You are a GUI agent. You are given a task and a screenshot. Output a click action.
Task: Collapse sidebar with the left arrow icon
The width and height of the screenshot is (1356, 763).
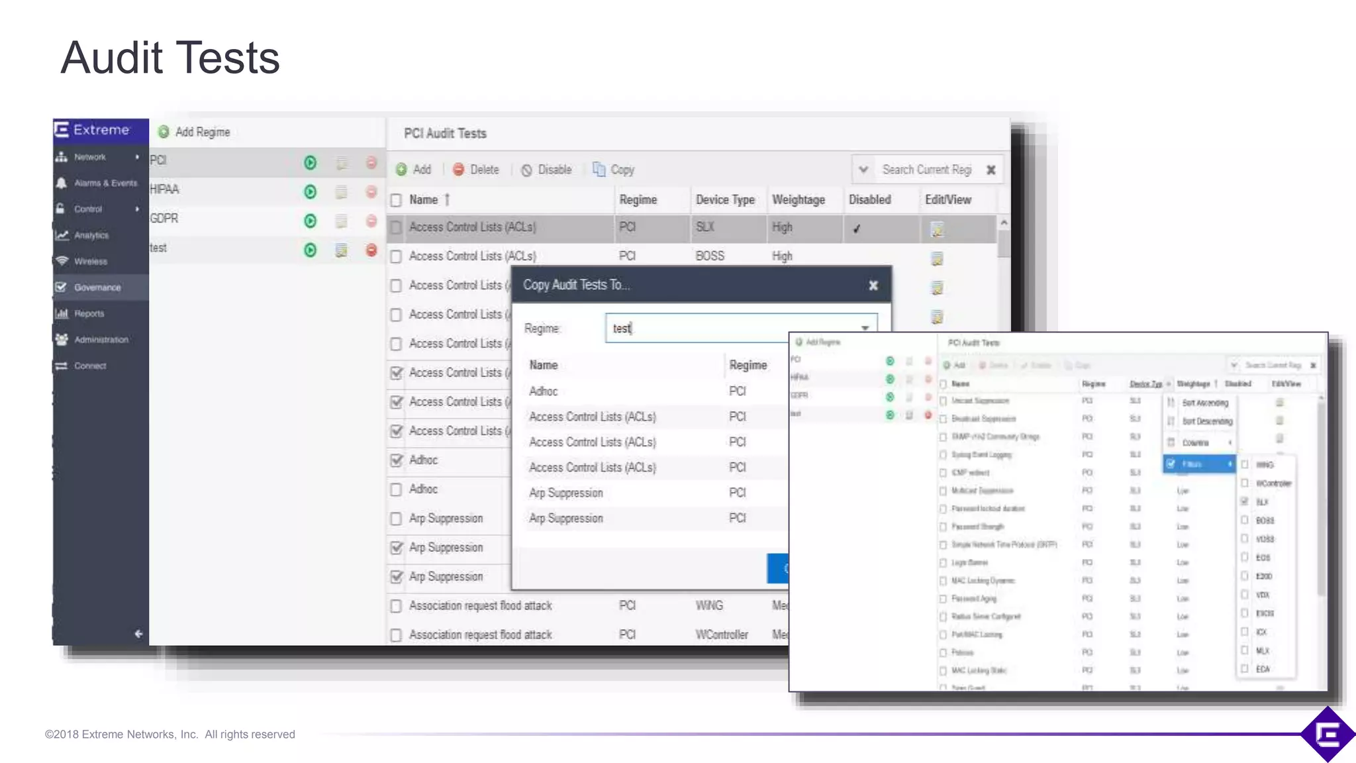pos(138,634)
